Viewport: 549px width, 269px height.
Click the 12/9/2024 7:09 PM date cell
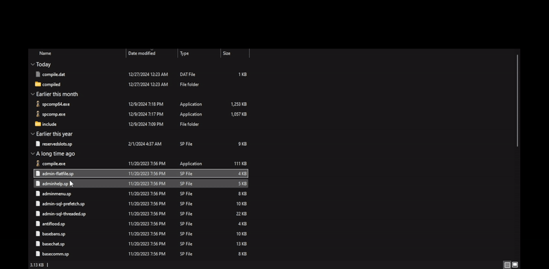click(145, 124)
